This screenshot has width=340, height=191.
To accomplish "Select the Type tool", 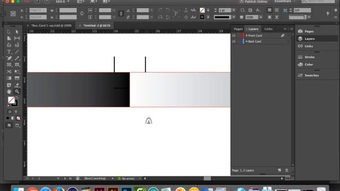I will click(9, 52).
